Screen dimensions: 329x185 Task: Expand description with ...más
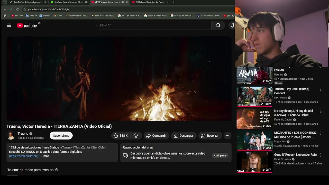click(45, 156)
